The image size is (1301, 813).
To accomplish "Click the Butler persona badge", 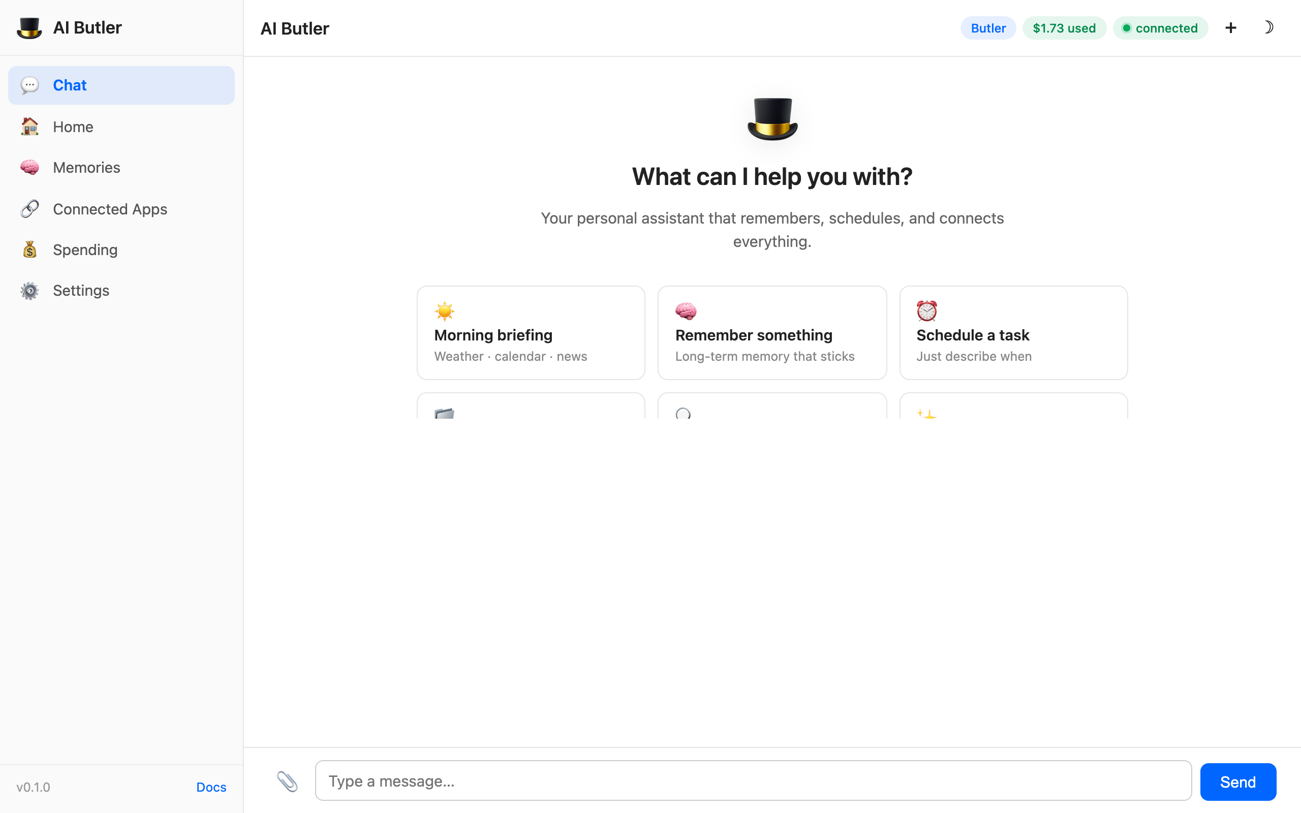I will [987, 28].
